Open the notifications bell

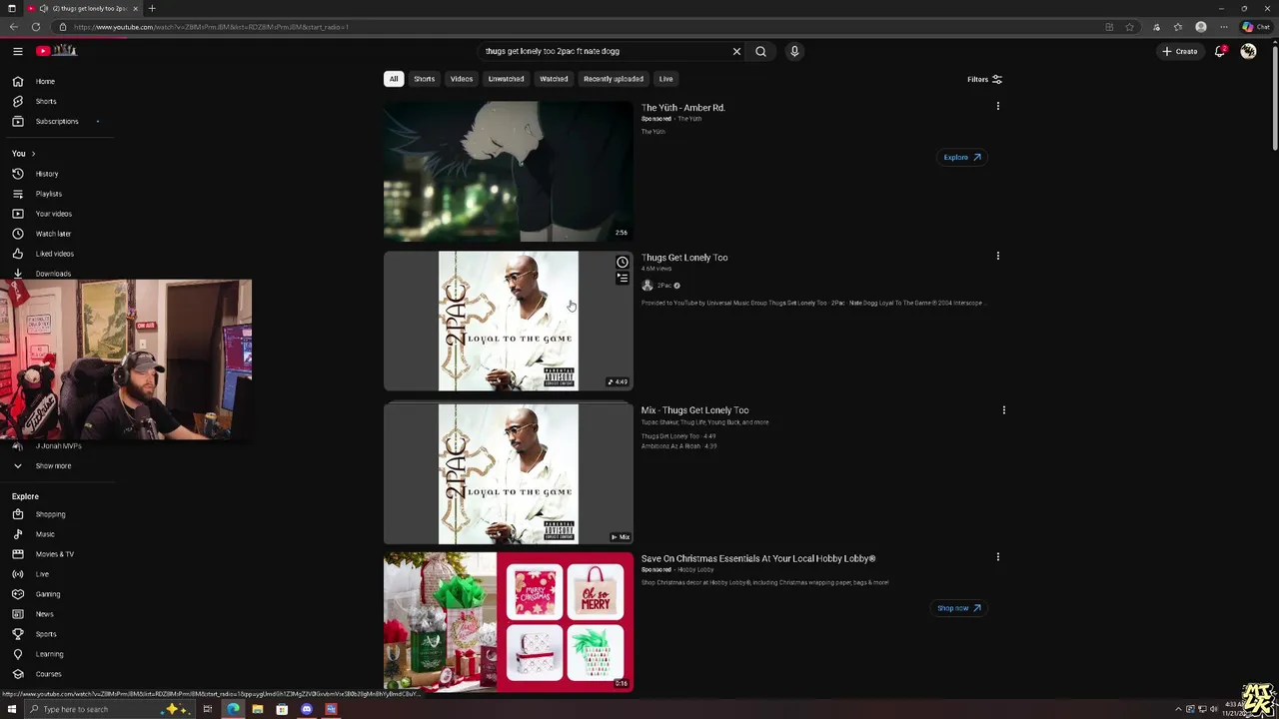coord(1220,51)
